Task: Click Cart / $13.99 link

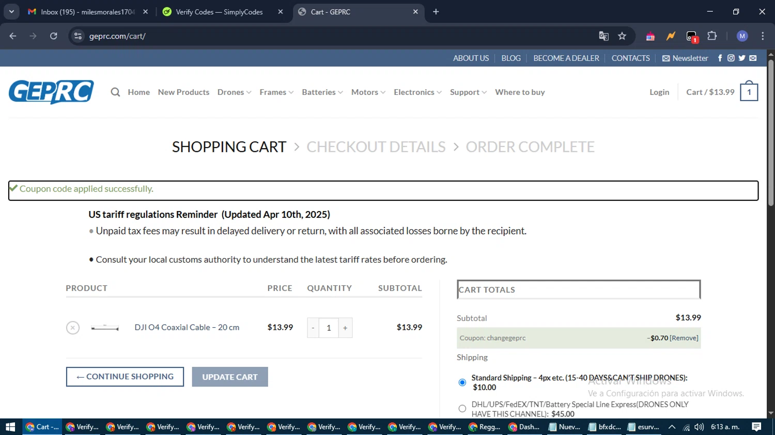Action: pyautogui.click(x=710, y=92)
